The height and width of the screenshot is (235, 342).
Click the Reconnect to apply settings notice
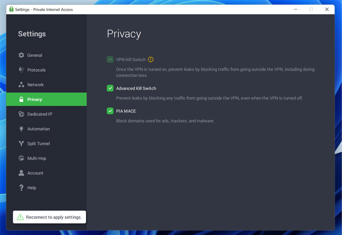tap(49, 217)
